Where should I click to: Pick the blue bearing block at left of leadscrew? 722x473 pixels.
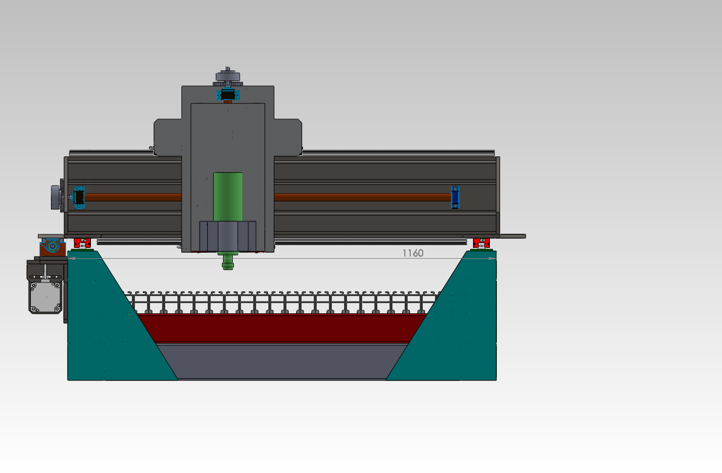79,197
